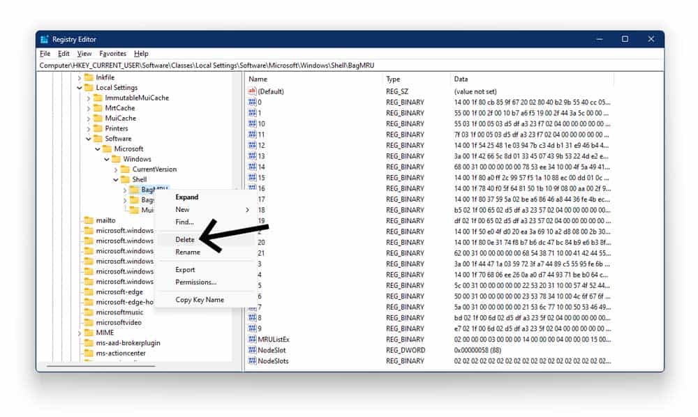Choose Export in the context menu

(185, 270)
